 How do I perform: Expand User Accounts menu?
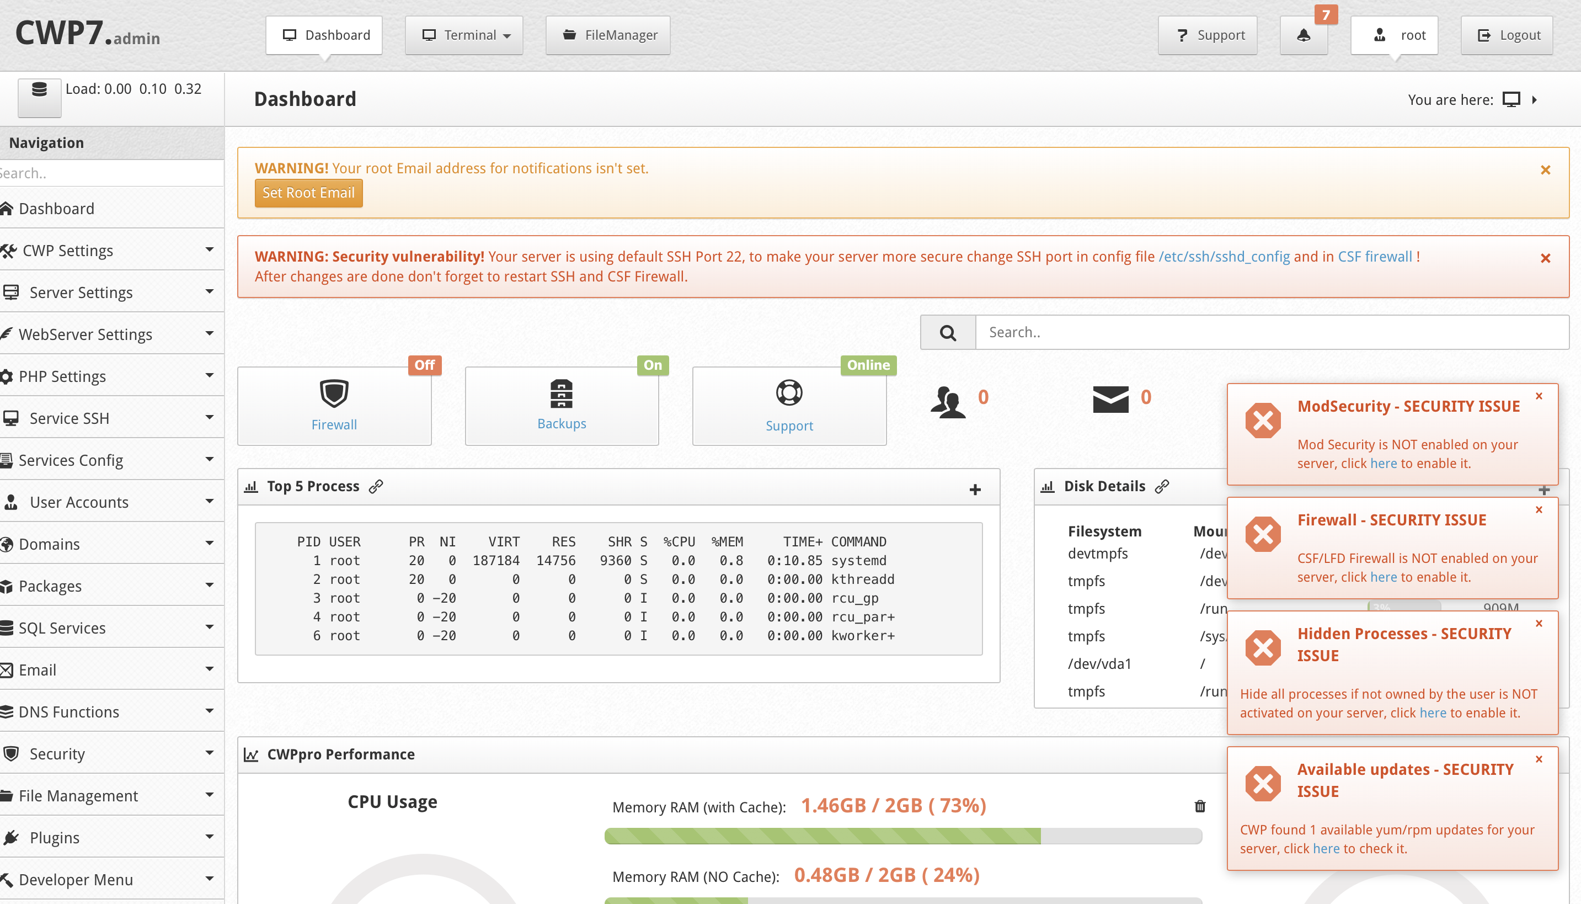[111, 502]
